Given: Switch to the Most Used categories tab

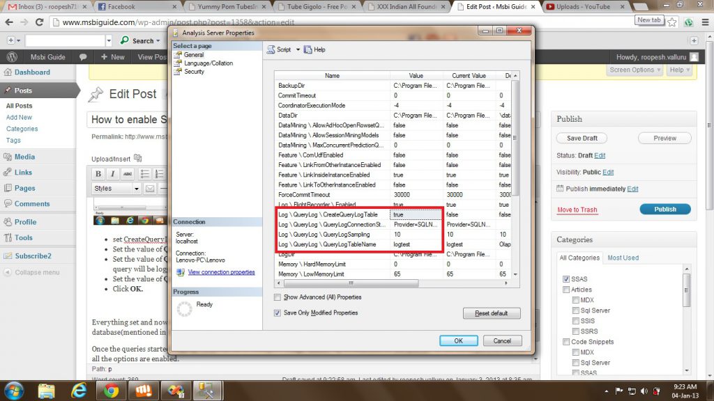Looking at the screenshot, I should 623,257.
